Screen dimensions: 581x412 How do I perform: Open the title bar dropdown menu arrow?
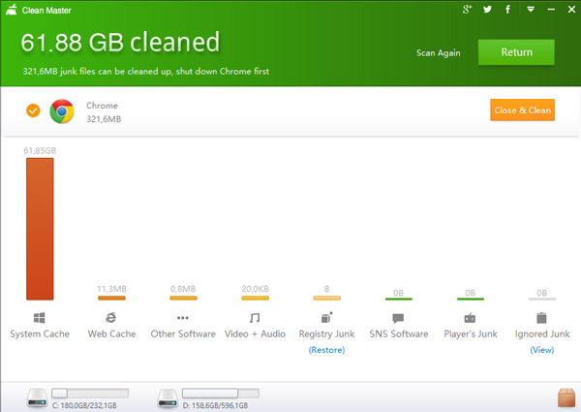pos(531,10)
